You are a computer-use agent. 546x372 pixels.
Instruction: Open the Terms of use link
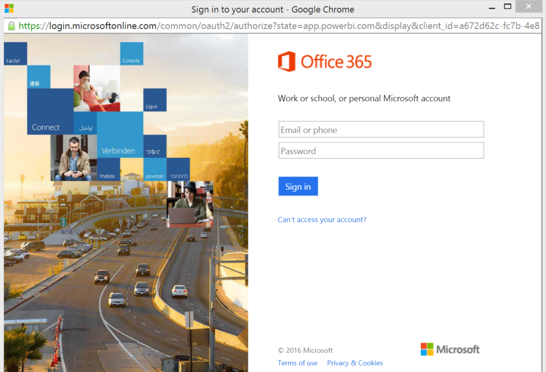click(x=298, y=362)
